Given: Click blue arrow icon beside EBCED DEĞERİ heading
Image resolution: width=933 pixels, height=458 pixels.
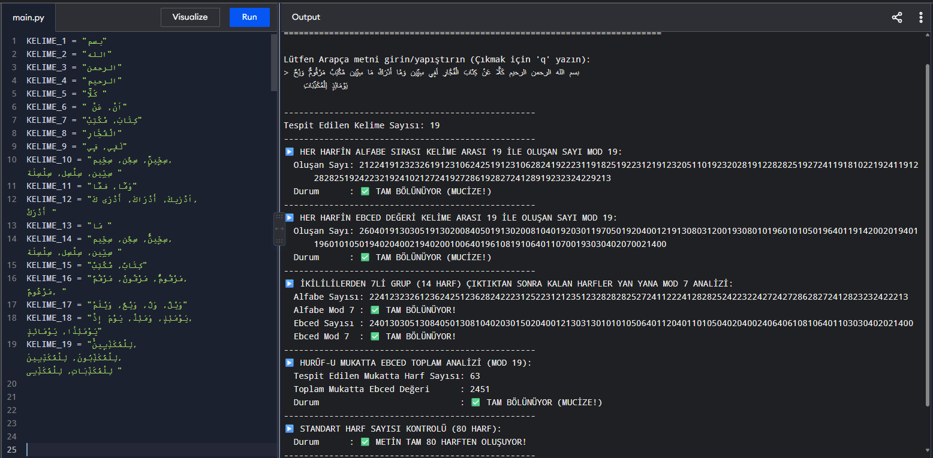Looking at the screenshot, I should click(289, 218).
